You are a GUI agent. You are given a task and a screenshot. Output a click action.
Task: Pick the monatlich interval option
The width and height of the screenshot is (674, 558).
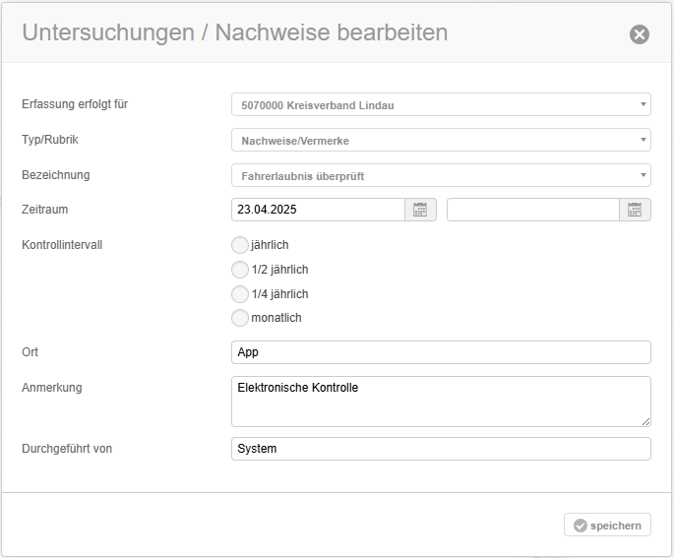(x=240, y=318)
